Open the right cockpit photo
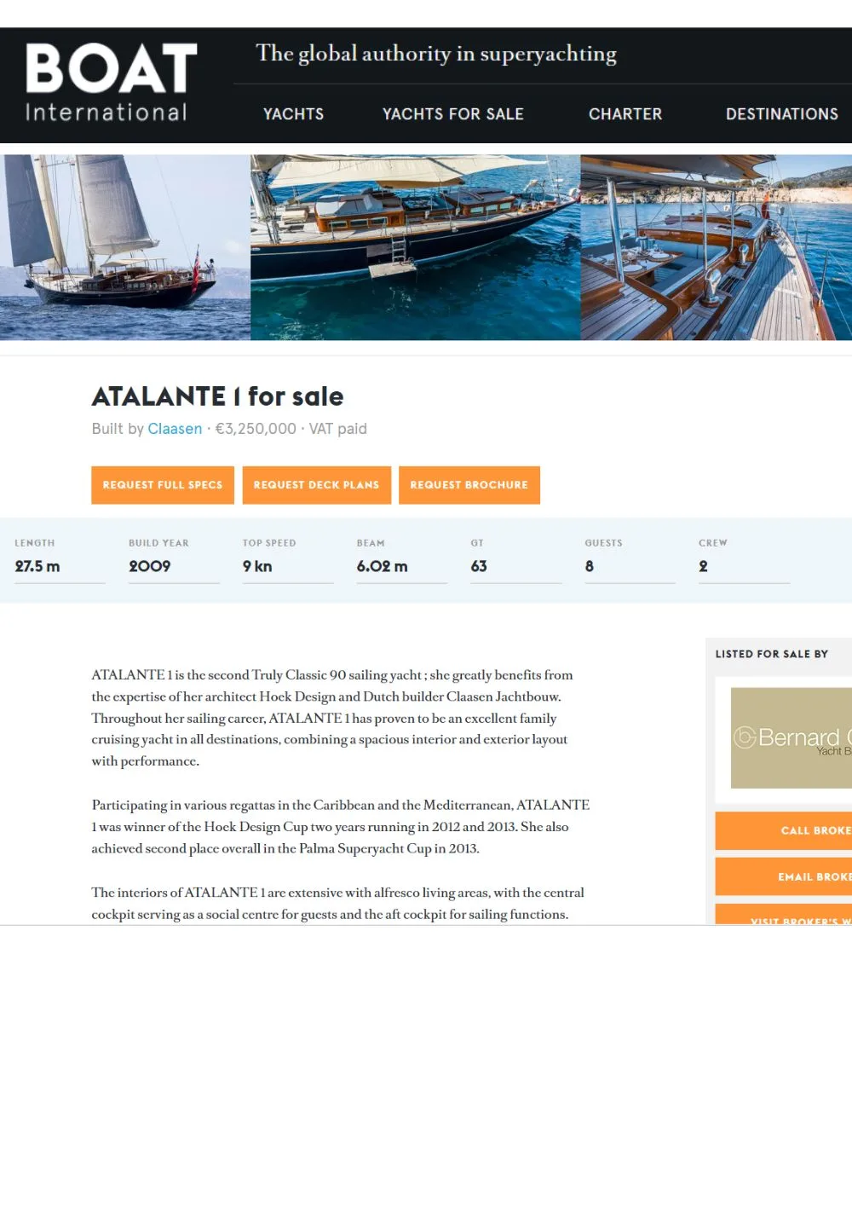The width and height of the screenshot is (852, 1208). tap(716, 246)
